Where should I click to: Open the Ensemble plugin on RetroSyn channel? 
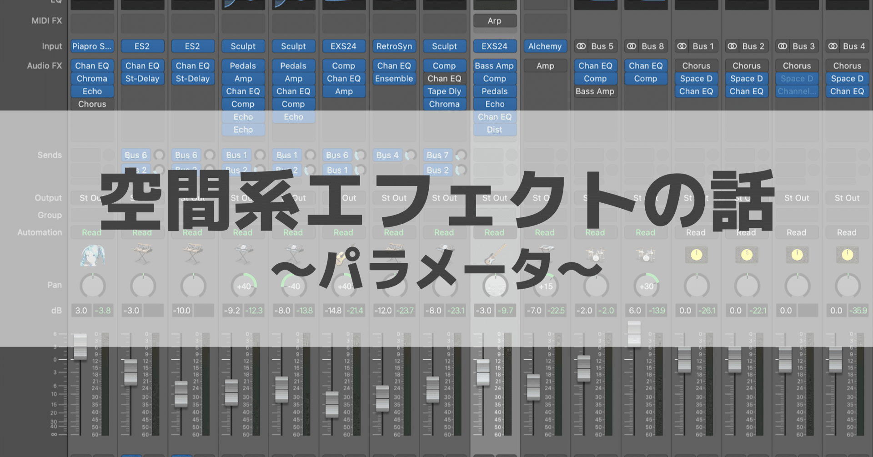pyautogui.click(x=394, y=78)
